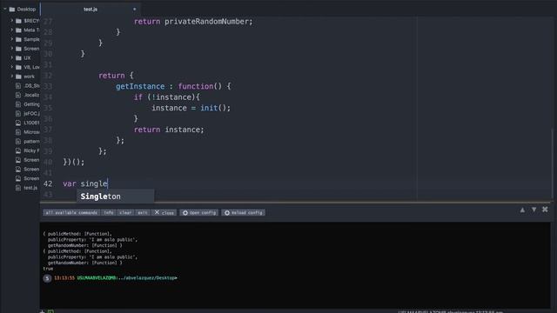This screenshot has height=313, width=557.
Task: Select the UX folder row
Action: (25, 57)
